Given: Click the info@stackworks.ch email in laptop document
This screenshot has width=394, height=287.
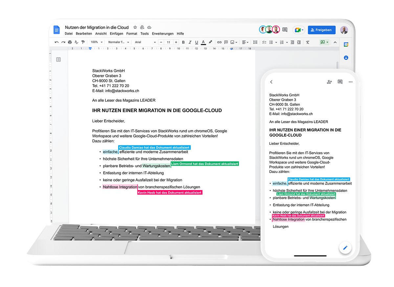Looking at the screenshot, I should click(x=123, y=91).
